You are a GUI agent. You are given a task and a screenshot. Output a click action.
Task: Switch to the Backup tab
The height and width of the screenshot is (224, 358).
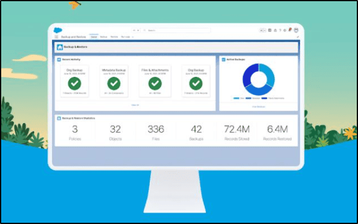[104, 36]
